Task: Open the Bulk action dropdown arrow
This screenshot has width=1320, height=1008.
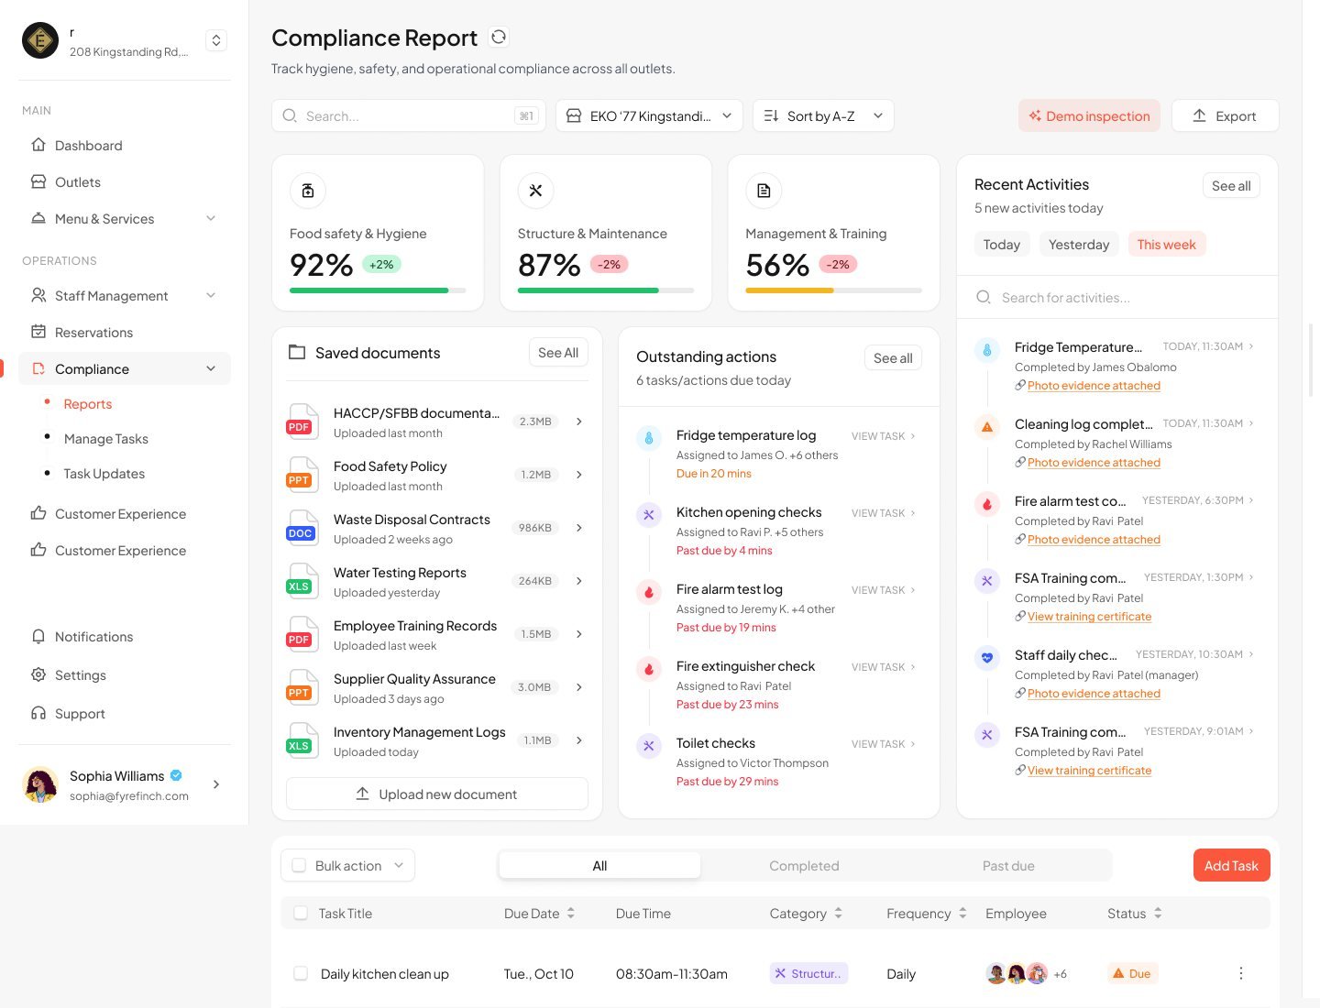Action: click(x=399, y=865)
